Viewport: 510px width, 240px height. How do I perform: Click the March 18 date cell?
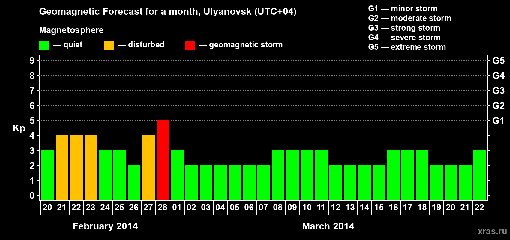422,208
